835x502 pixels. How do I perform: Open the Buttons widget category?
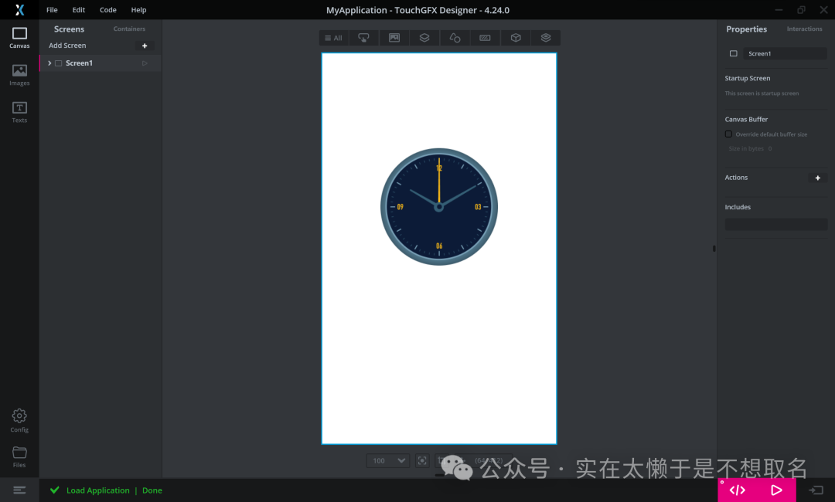(x=363, y=38)
